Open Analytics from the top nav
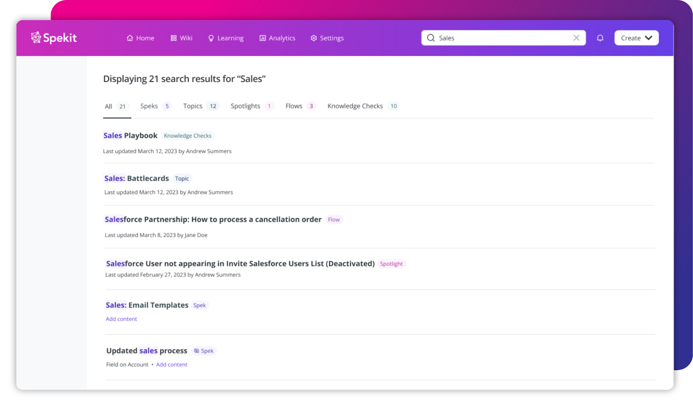693x403 pixels. (277, 38)
